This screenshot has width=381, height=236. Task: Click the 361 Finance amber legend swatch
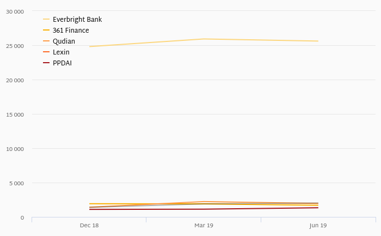(46, 30)
